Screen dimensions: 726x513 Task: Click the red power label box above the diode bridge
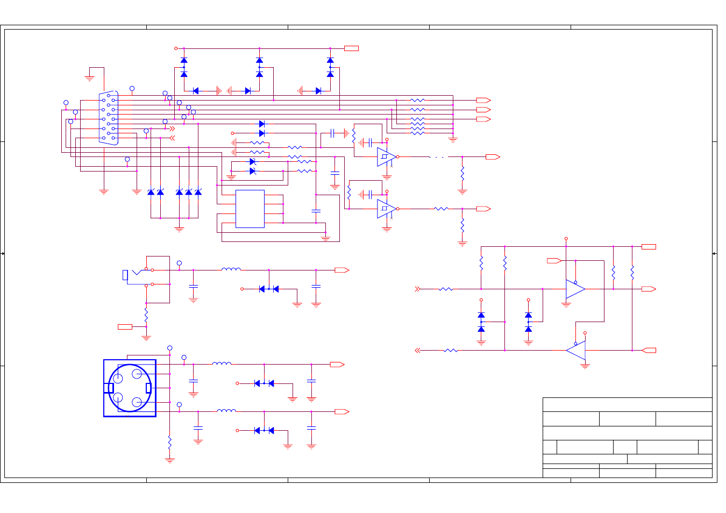click(351, 48)
